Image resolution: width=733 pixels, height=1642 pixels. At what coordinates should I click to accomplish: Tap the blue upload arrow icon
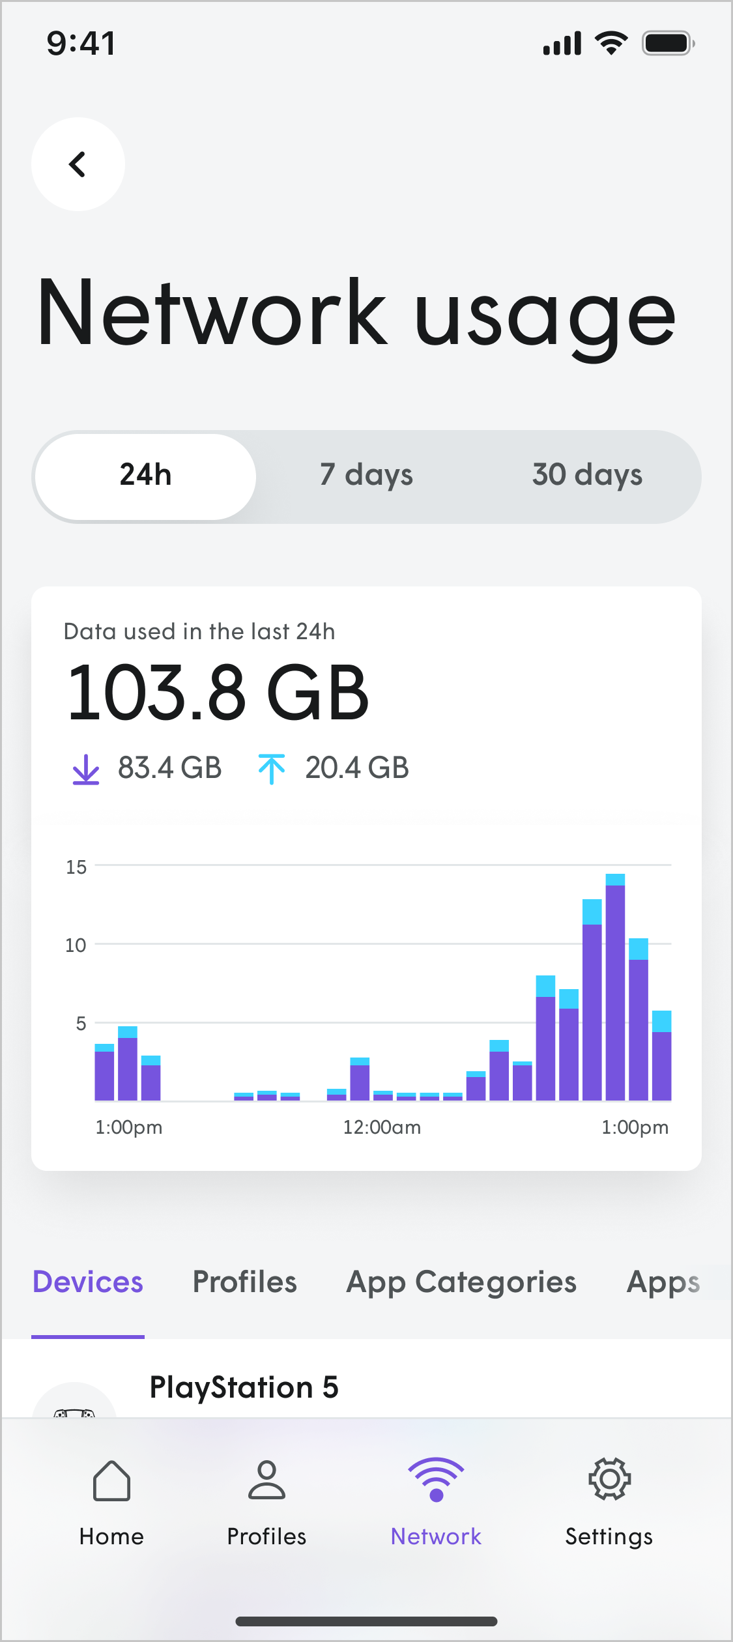coord(271,769)
